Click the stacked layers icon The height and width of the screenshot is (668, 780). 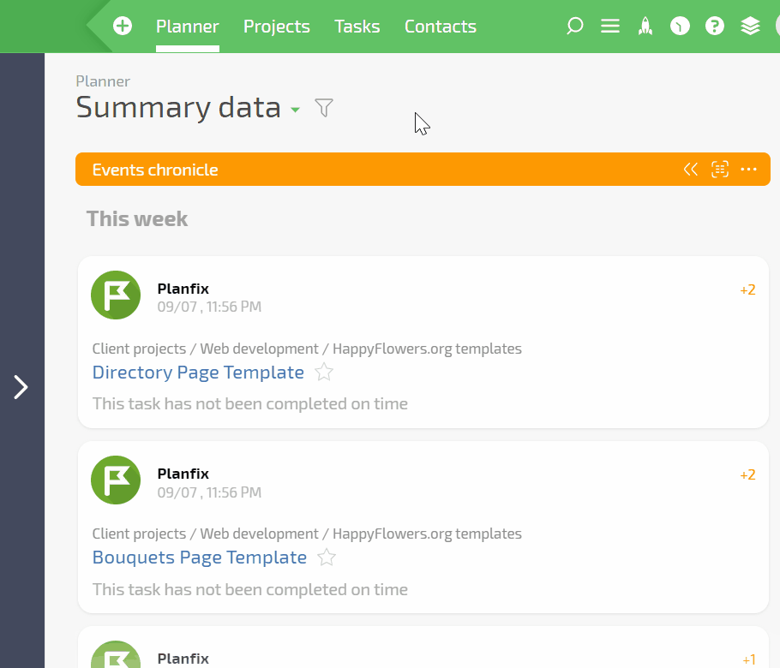pyautogui.click(x=750, y=27)
